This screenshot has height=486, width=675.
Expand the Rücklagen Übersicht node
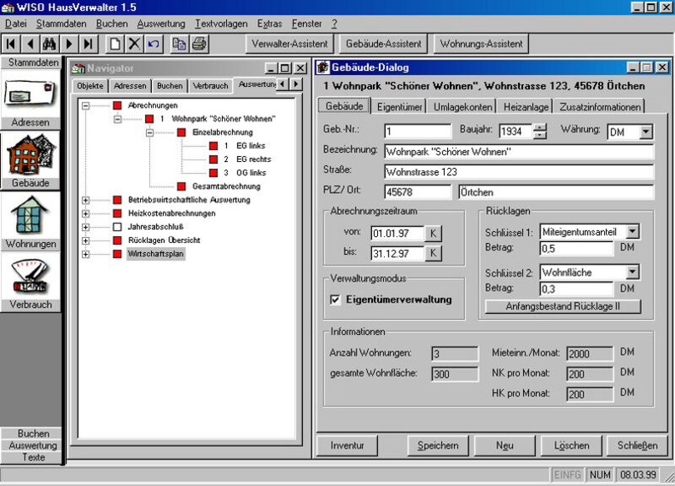click(x=86, y=240)
